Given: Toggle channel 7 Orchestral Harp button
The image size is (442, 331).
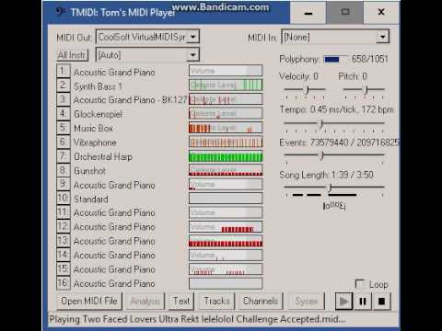Looking at the screenshot, I should (x=64, y=156).
